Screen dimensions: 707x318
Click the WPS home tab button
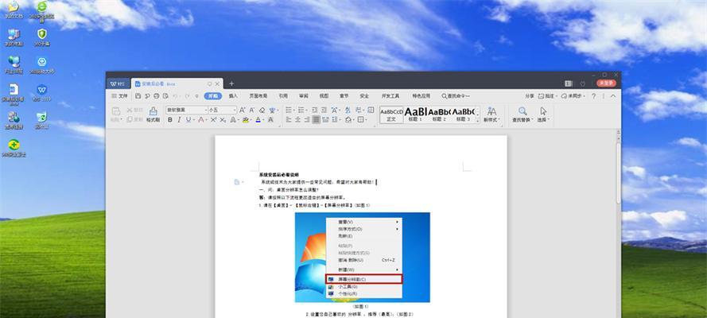(x=118, y=83)
